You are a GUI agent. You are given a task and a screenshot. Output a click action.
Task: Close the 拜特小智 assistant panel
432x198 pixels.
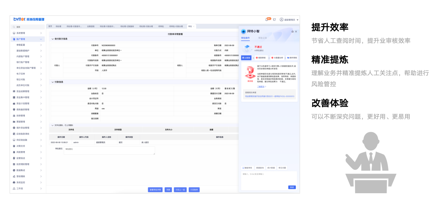coord(296,32)
